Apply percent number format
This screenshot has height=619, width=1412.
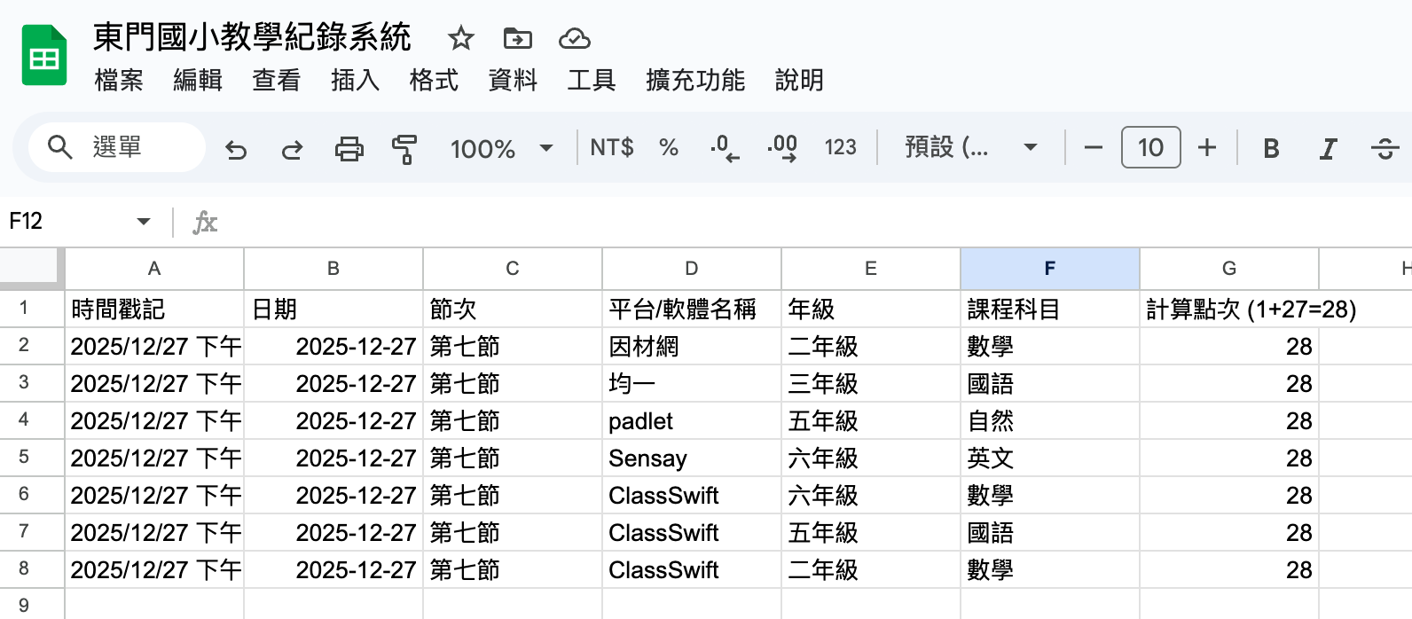pos(669,147)
